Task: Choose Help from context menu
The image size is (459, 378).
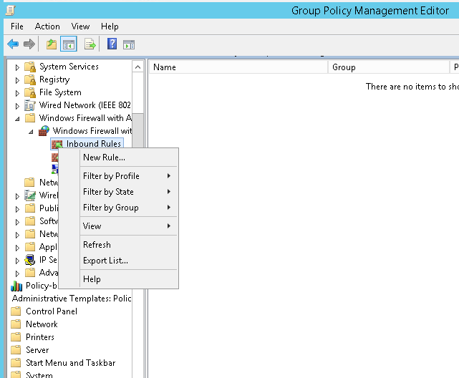Action: [128, 278]
